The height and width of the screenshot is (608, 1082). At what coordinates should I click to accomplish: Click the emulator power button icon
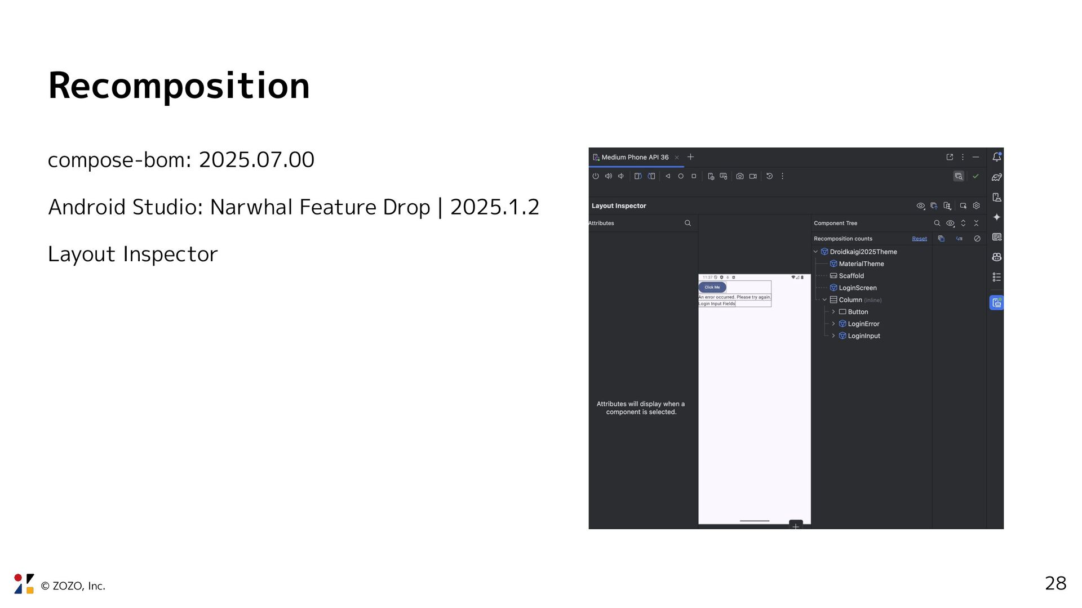coord(596,176)
